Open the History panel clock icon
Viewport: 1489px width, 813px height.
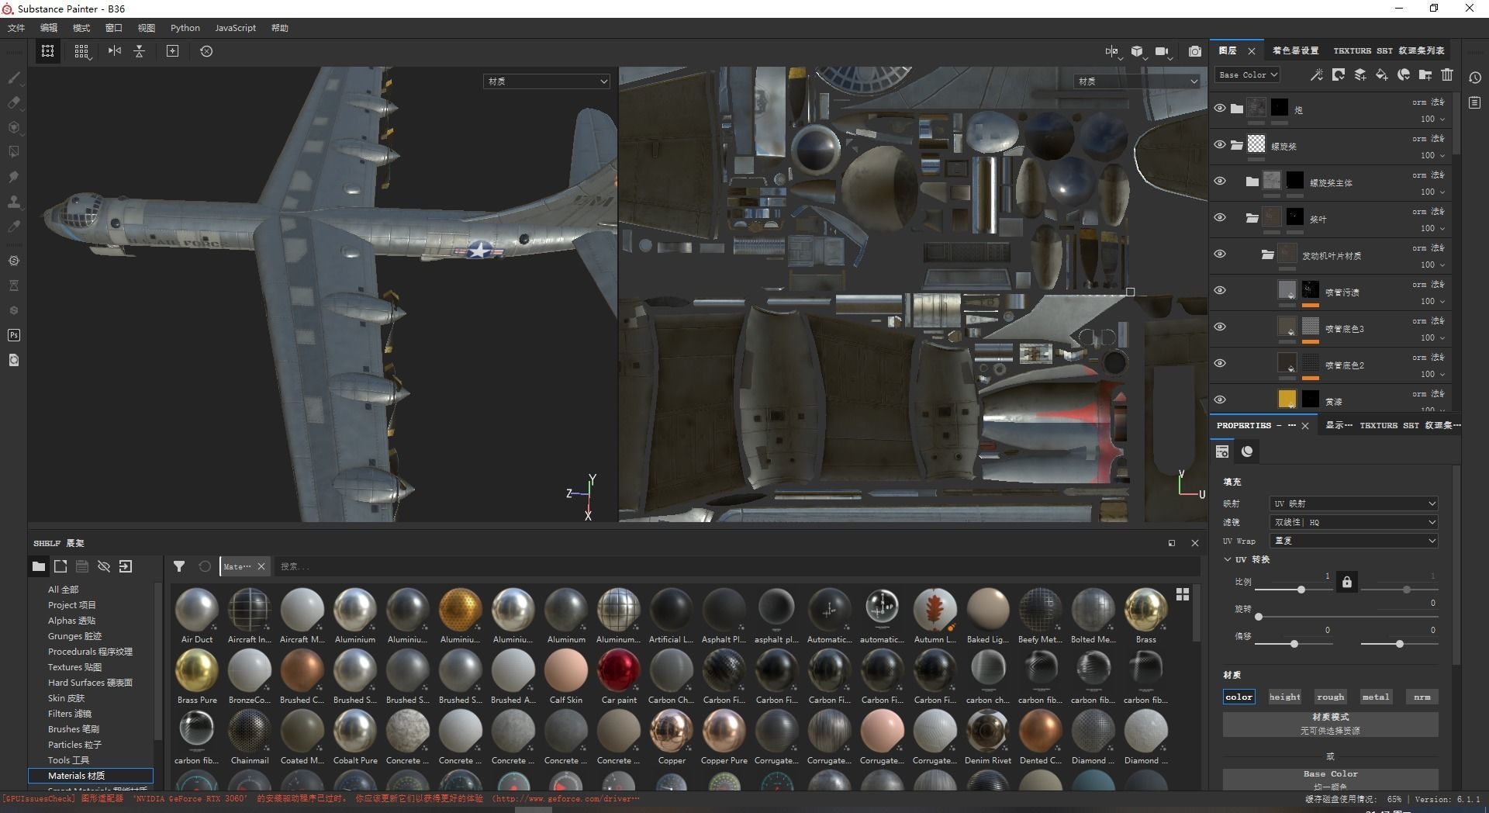(x=1475, y=78)
